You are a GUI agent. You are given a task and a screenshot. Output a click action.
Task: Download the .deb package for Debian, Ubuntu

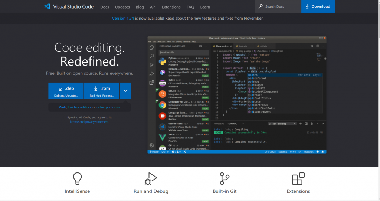[x=66, y=91]
